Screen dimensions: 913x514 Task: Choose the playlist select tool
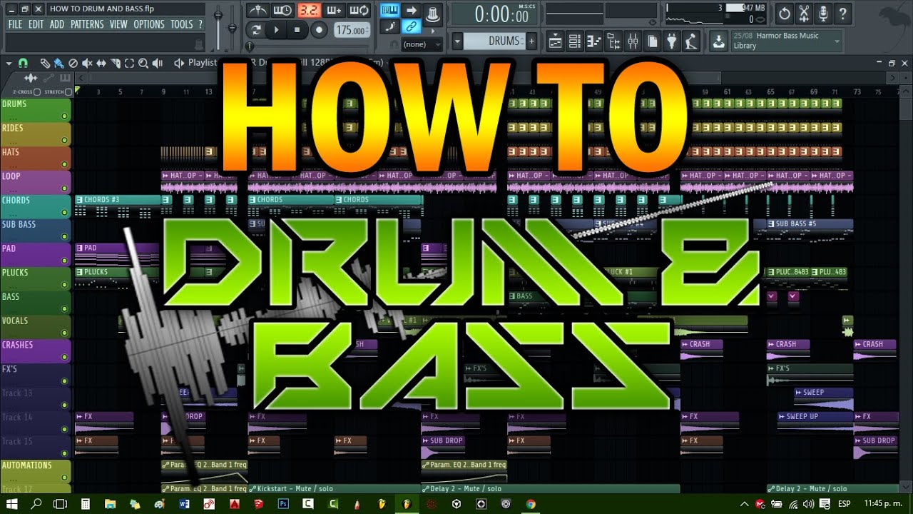(x=128, y=63)
